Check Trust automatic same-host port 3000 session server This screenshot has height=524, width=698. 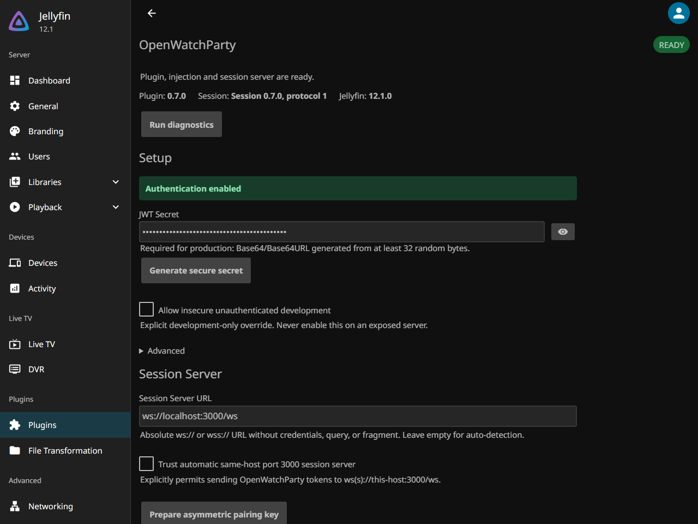[146, 463]
